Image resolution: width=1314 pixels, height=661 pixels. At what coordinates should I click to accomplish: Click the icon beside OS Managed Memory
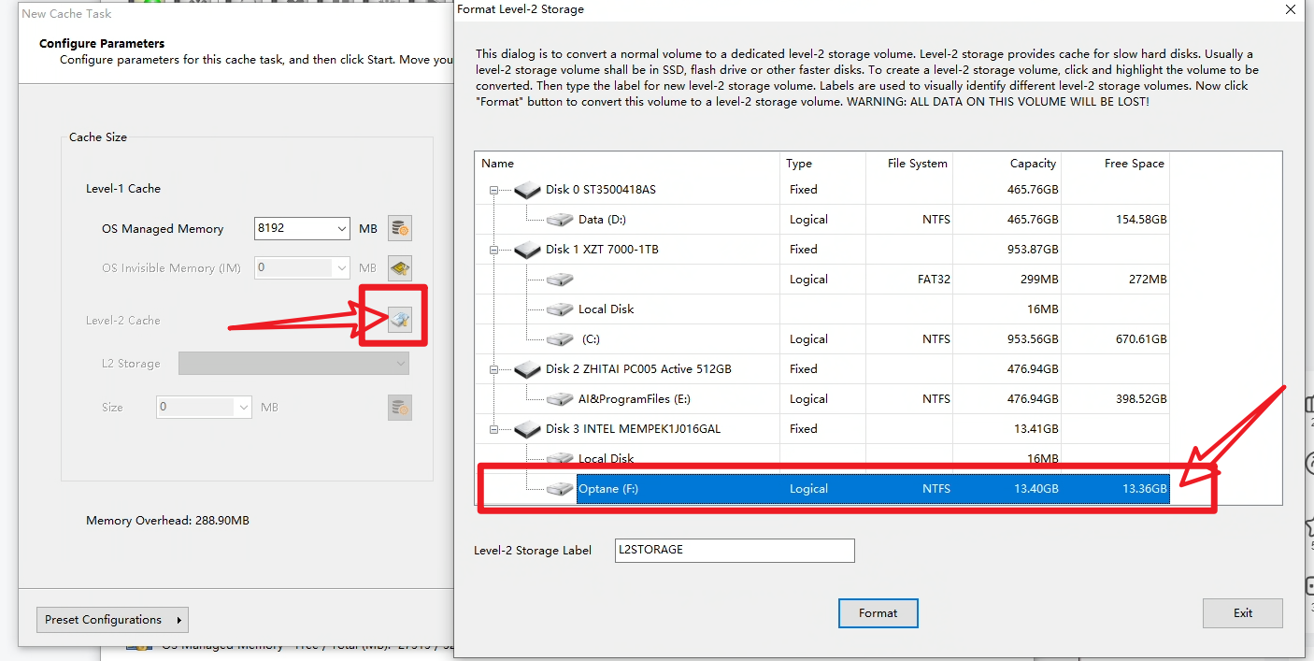tap(400, 229)
